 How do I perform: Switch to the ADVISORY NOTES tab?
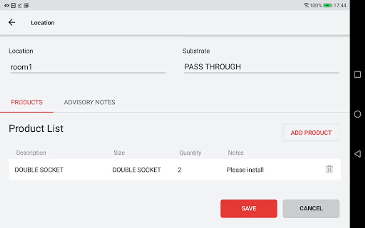[x=89, y=102]
